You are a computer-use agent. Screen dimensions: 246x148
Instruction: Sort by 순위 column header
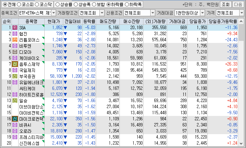6,21
